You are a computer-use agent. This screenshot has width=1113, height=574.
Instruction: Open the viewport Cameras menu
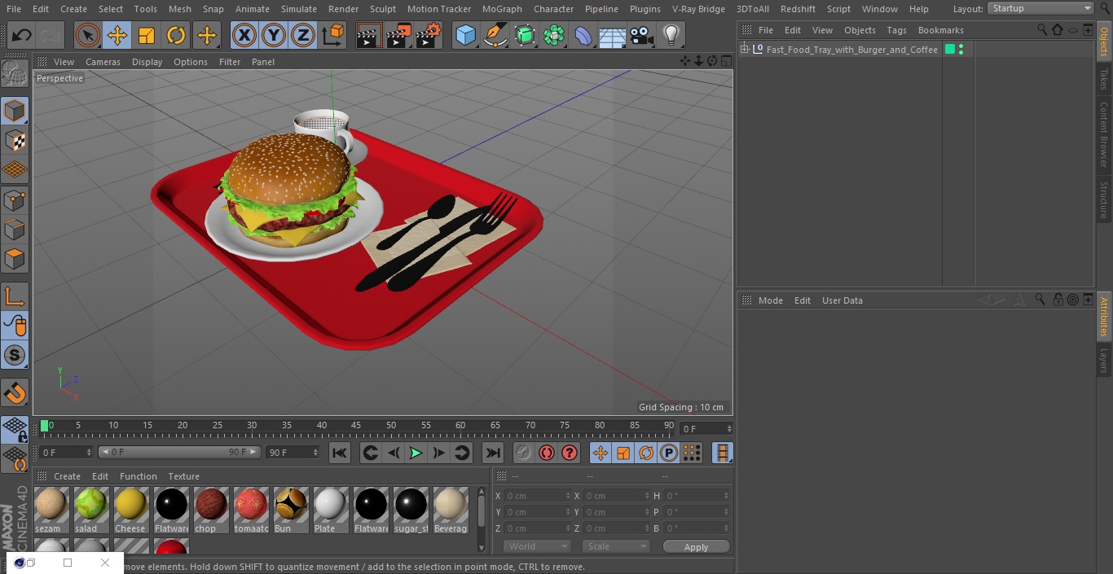tap(103, 62)
